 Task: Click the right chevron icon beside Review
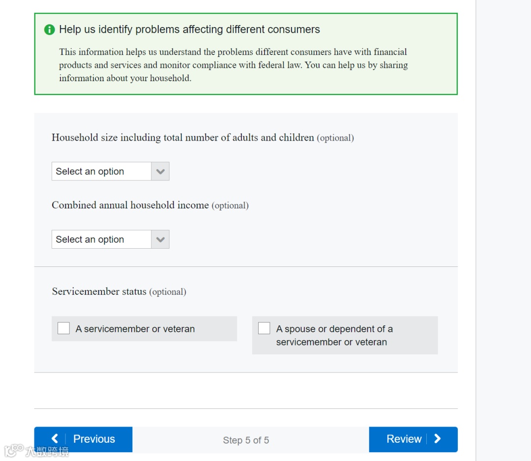438,439
